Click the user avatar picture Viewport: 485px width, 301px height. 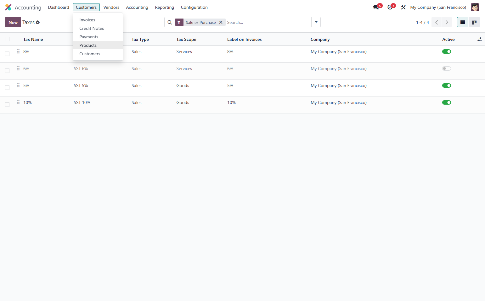tap(475, 7)
